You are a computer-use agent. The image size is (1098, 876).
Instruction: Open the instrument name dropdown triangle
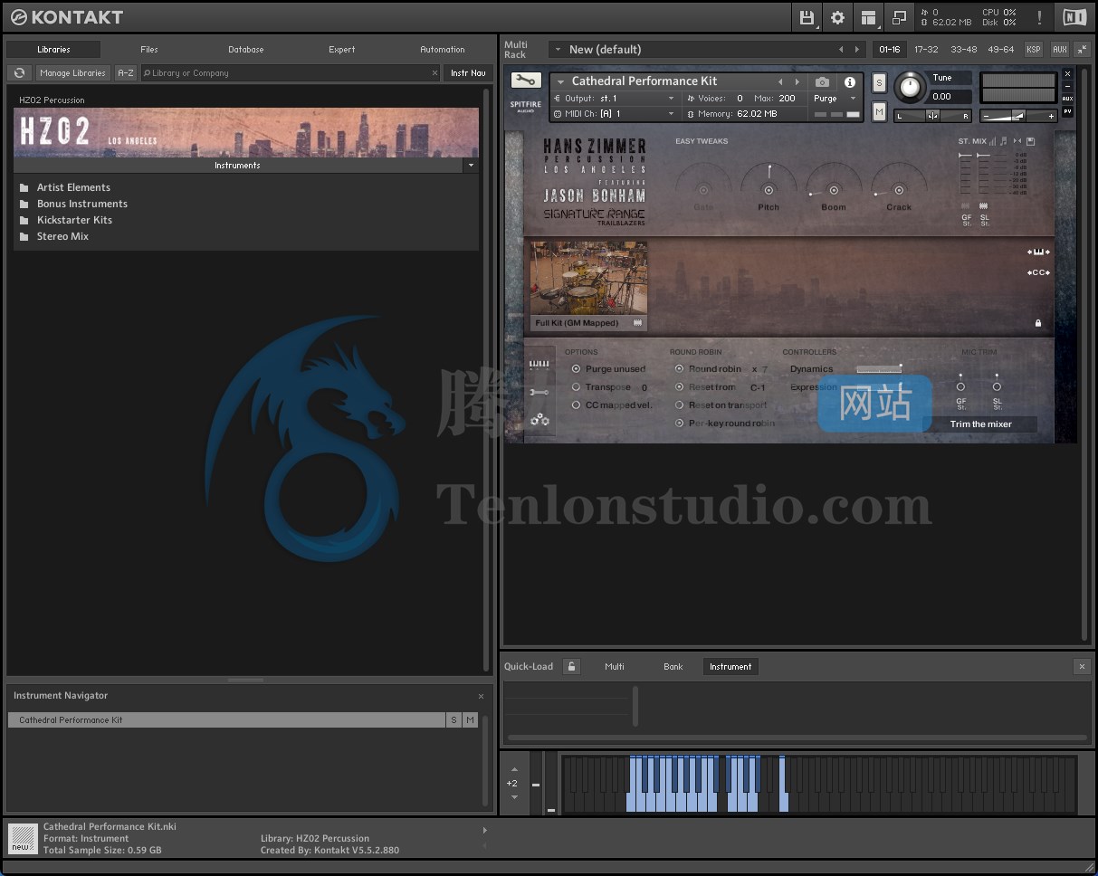coord(561,82)
